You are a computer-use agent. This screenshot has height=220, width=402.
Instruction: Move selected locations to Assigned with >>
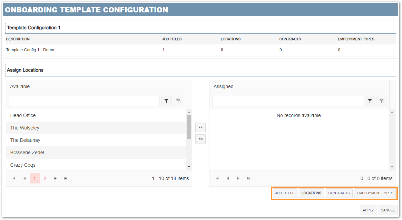click(200, 127)
